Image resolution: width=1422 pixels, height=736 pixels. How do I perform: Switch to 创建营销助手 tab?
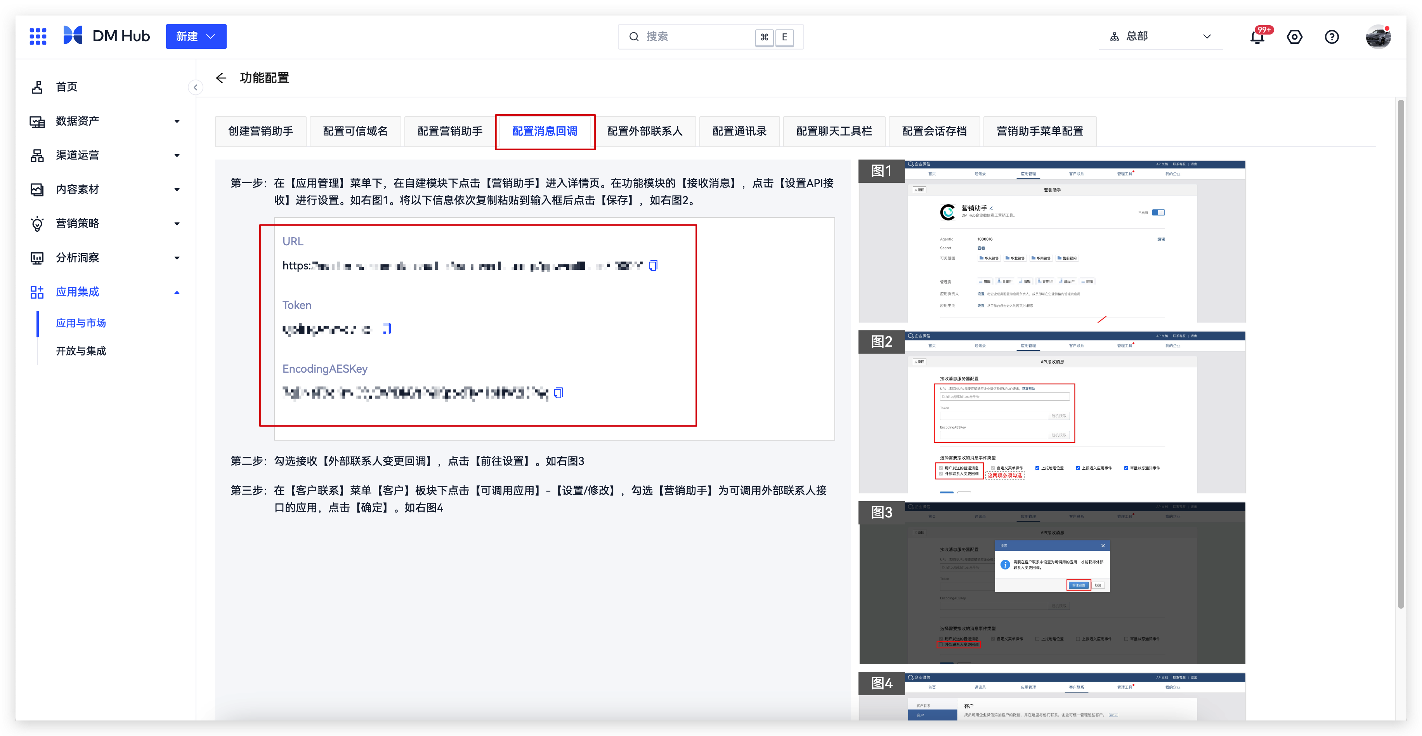[x=260, y=131]
